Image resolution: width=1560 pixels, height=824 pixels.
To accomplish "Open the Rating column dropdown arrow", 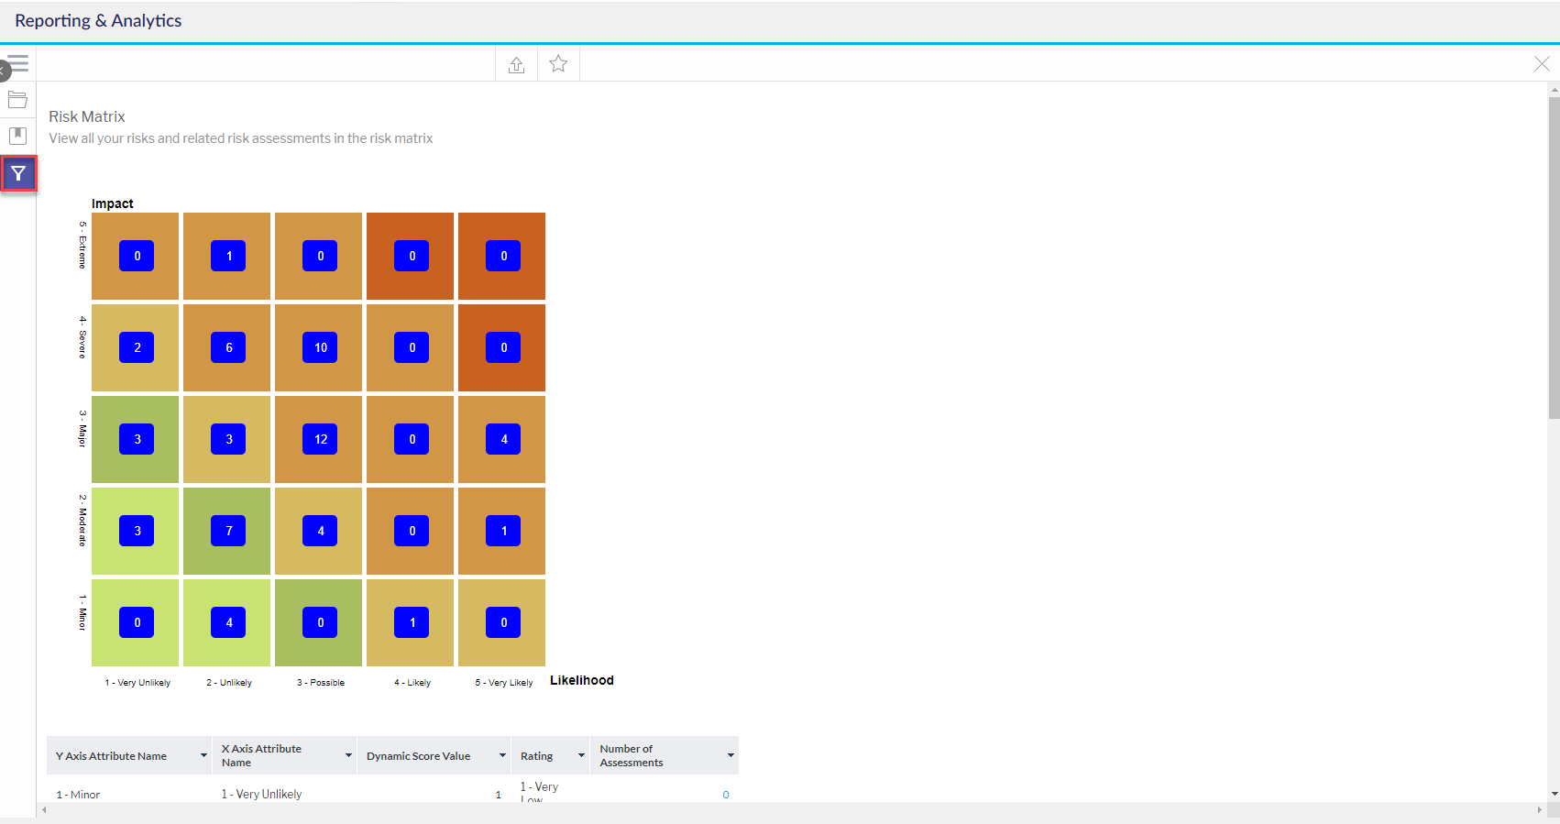I will [581, 756].
